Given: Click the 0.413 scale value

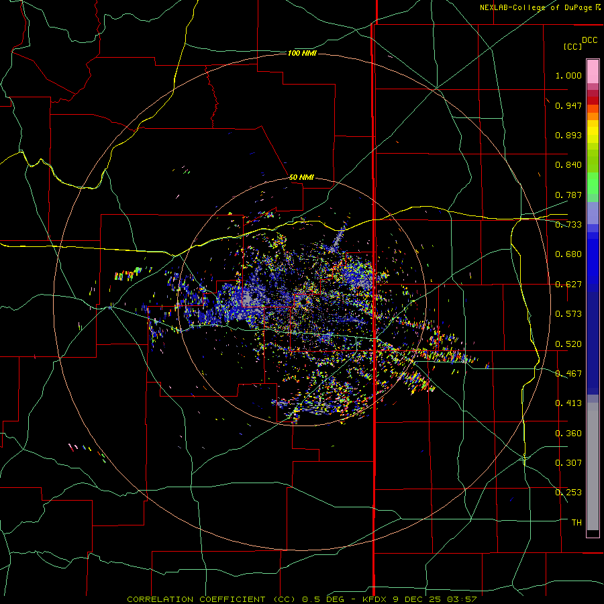Looking at the screenshot, I should click(x=568, y=403).
